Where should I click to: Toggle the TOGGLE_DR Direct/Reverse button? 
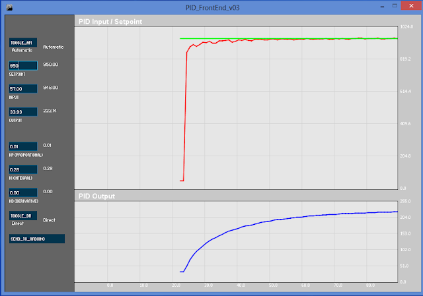tap(23, 216)
